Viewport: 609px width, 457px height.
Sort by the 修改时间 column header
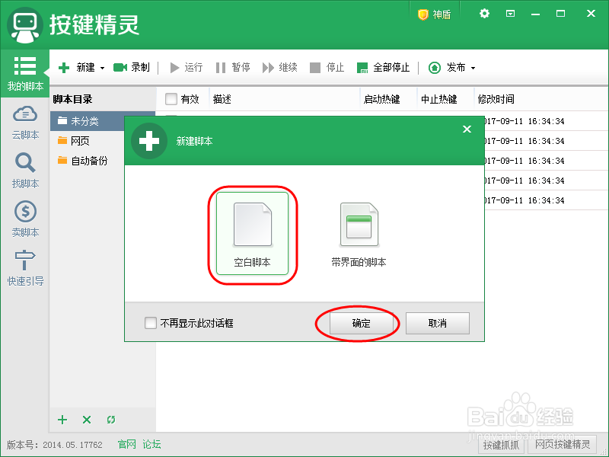496,100
